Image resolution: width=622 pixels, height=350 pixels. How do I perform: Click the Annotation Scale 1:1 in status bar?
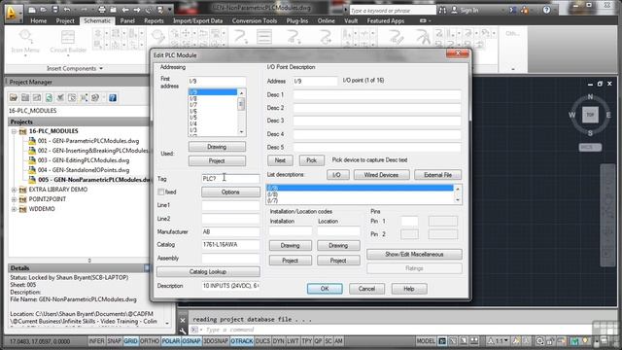(499, 341)
